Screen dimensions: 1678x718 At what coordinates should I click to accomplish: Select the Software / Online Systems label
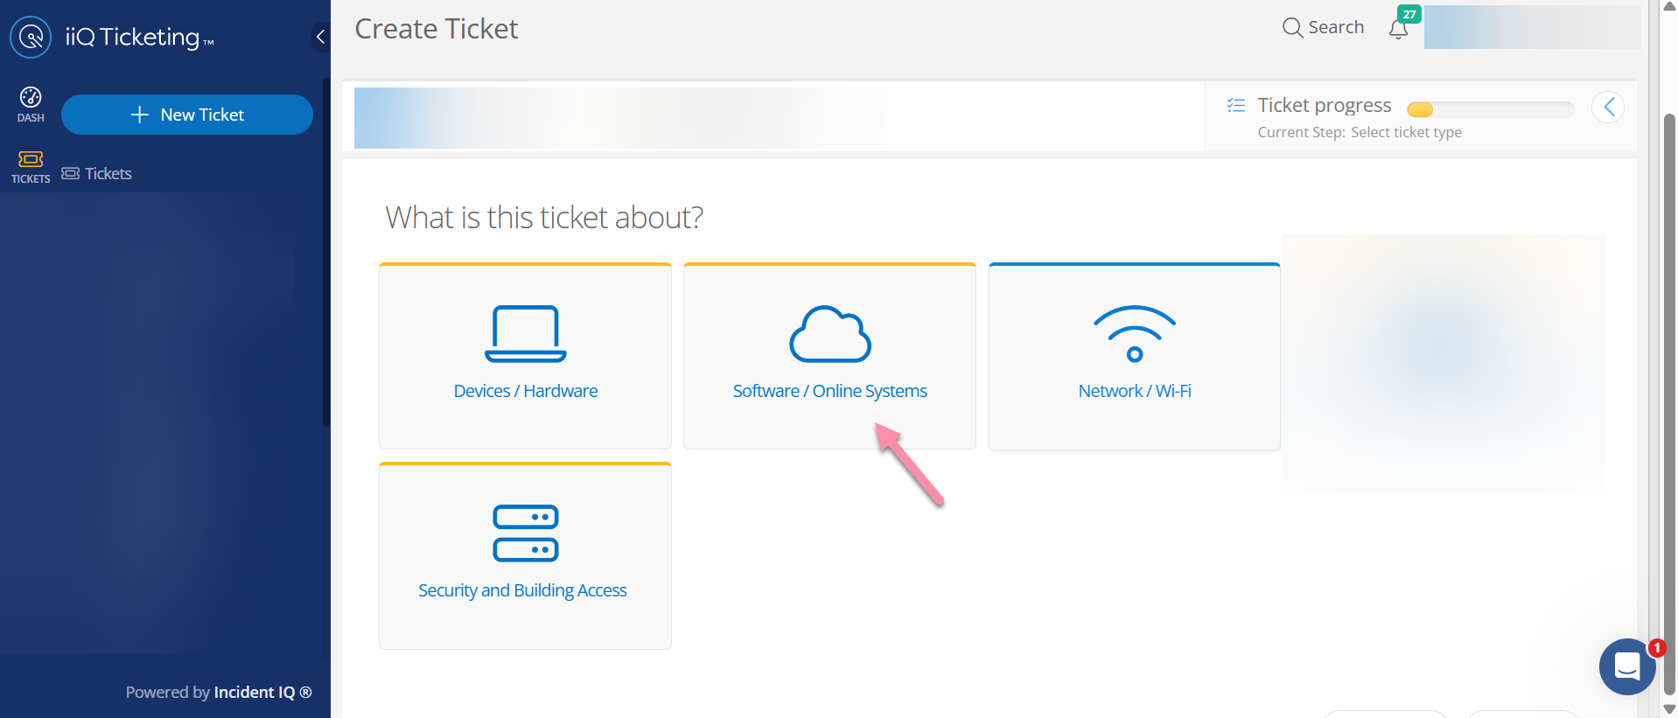(829, 391)
